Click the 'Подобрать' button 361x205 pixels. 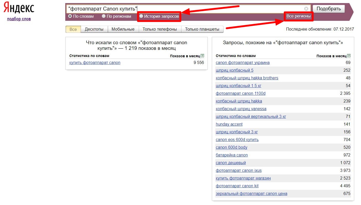(329, 9)
